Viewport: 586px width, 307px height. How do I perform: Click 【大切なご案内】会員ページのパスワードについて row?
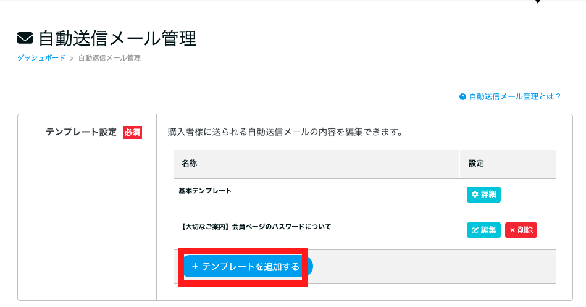tap(255, 227)
